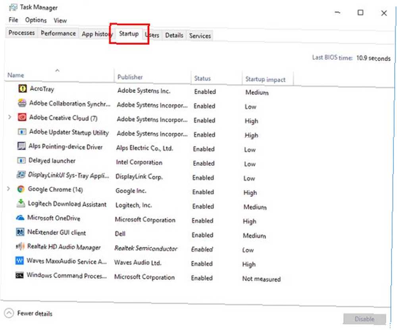Screen dimensions: 397x330
Task: Click the Adobe Collaboration Synchronizer icon
Action: (22, 103)
